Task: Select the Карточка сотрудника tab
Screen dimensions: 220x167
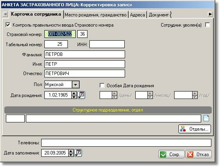Action: pyautogui.click(x=36, y=14)
